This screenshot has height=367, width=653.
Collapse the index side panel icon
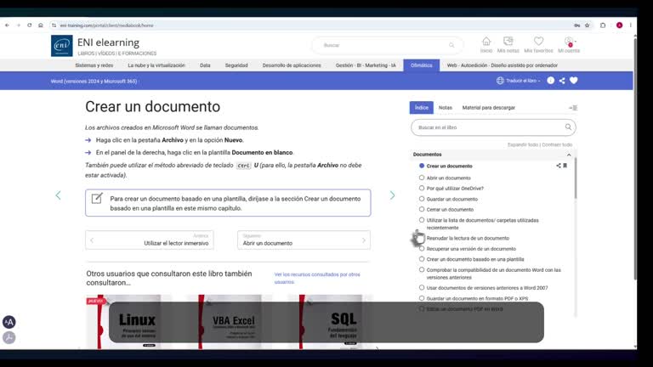(x=573, y=108)
